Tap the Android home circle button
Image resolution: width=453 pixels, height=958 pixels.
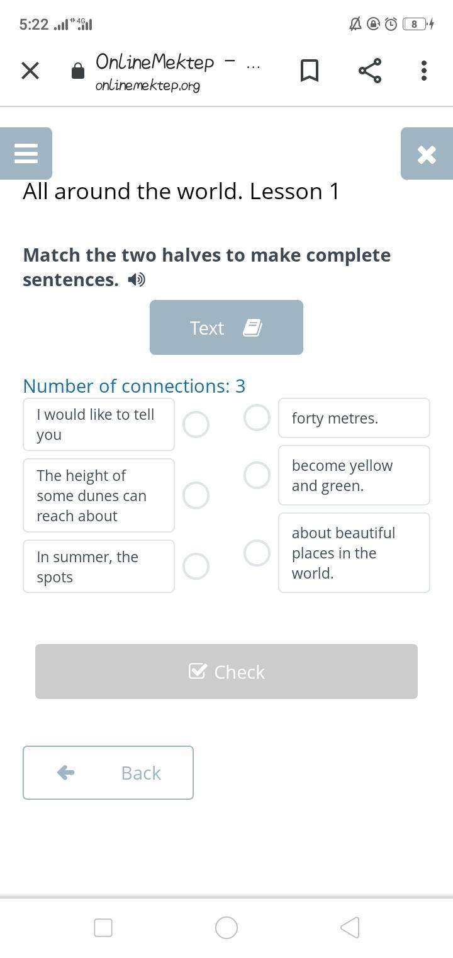tap(226, 928)
